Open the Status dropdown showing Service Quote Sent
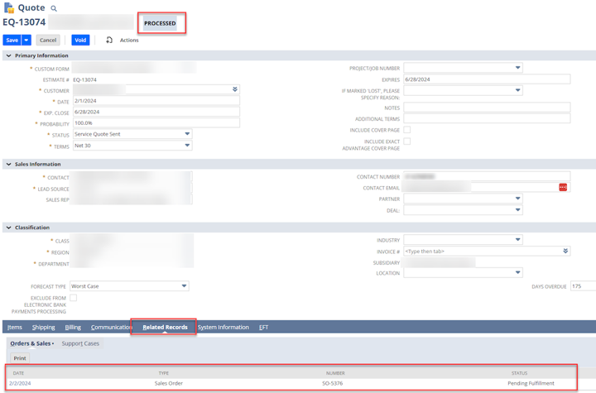Screen dimensions: 596x393 132,134
